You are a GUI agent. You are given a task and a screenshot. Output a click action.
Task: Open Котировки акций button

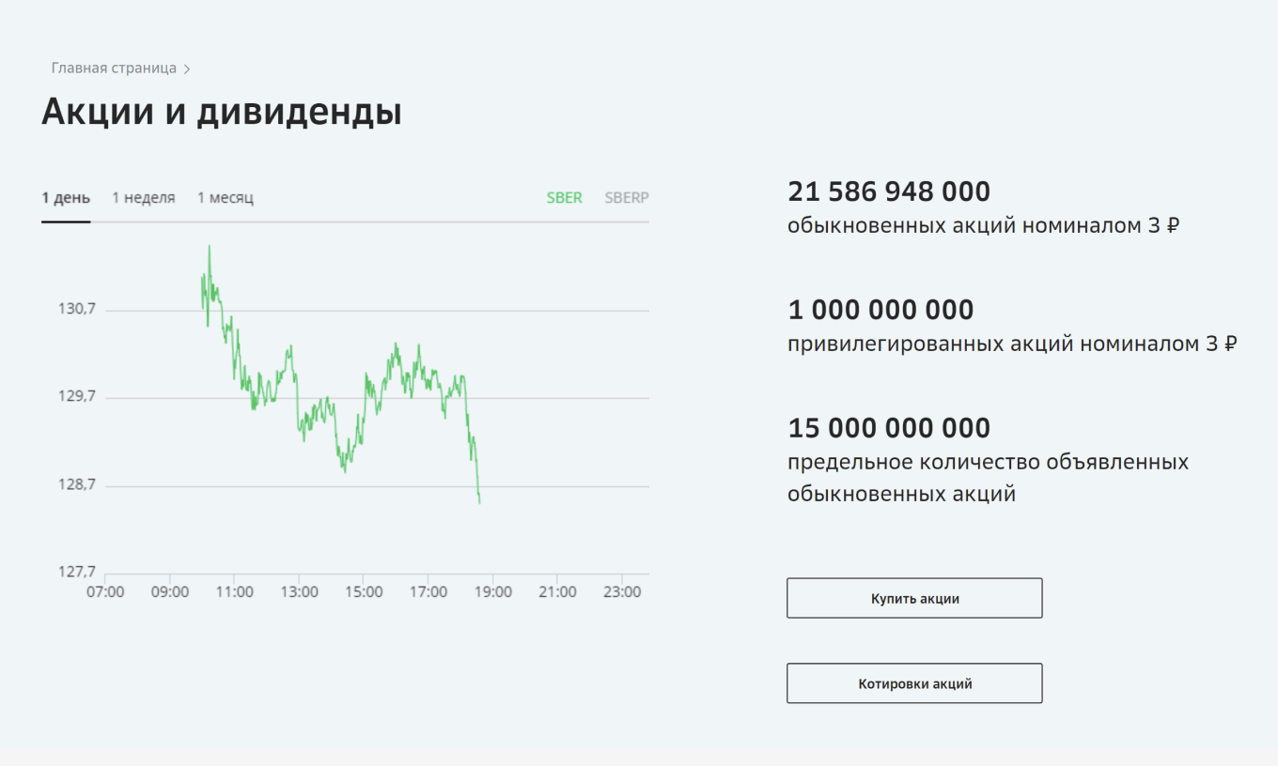pyautogui.click(x=914, y=683)
